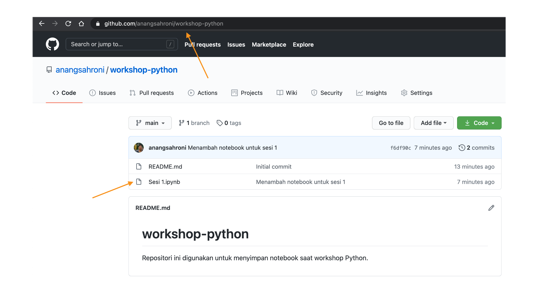Image resolution: width=539 pixels, height=298 pixels.
Task: Click the Go to file button
Action: [x=391, y=123]
